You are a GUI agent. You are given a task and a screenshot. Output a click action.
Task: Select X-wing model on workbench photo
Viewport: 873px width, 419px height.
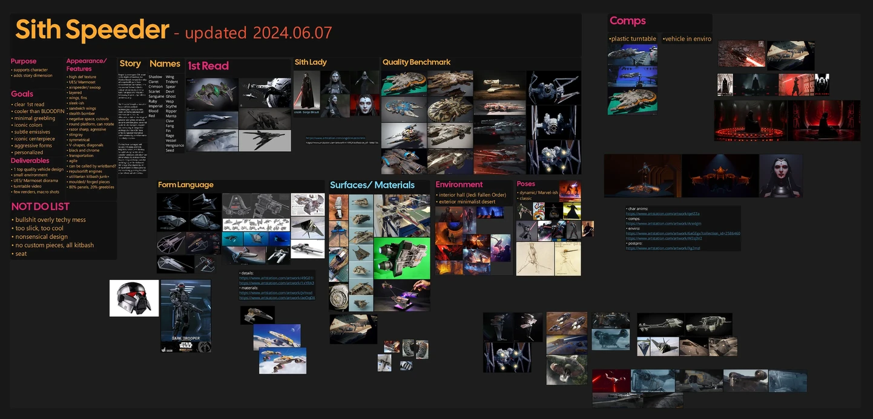[402, 215]
